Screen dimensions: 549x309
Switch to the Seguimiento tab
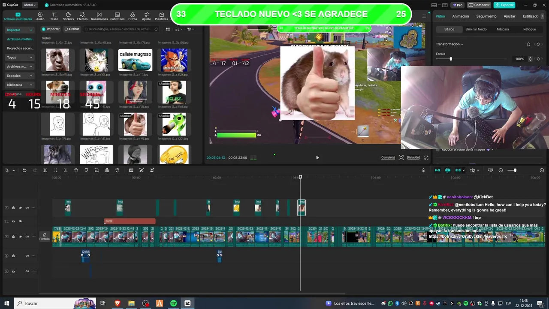click(x=486, y=16)
